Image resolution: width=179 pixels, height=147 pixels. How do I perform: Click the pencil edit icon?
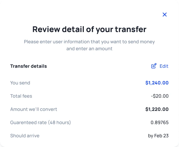point(154,66)
